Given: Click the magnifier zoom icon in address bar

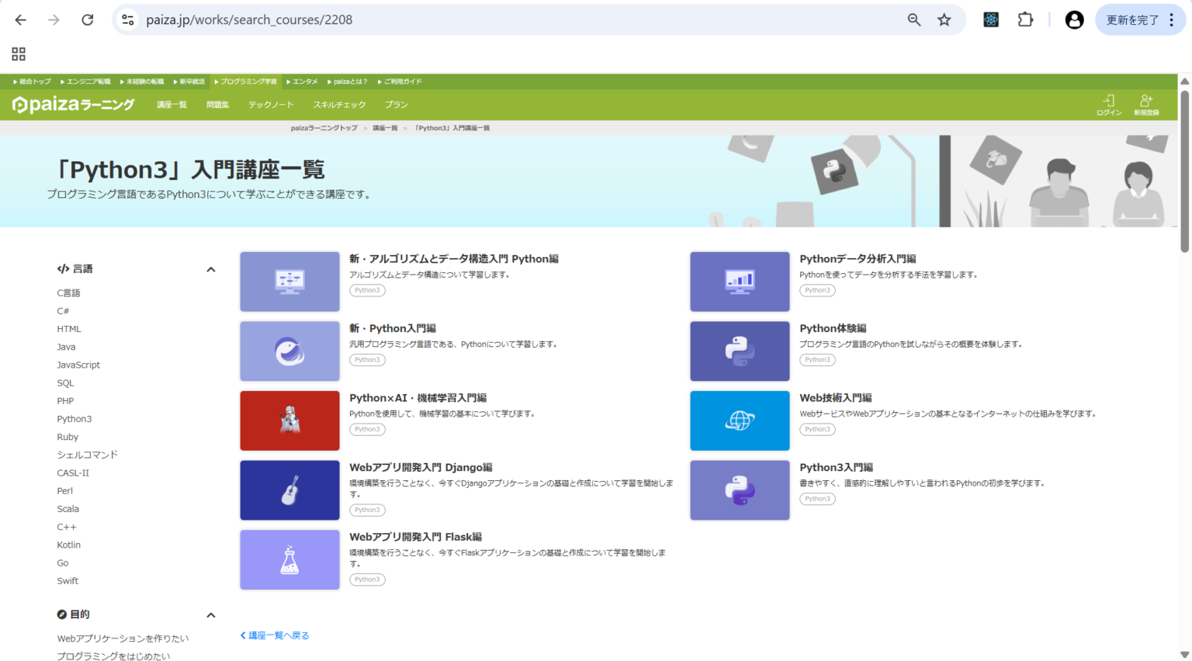Looking at the screenshot, I should (913, 19).
